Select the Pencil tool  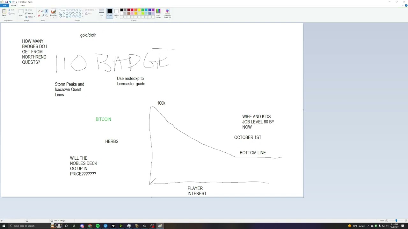39,11
